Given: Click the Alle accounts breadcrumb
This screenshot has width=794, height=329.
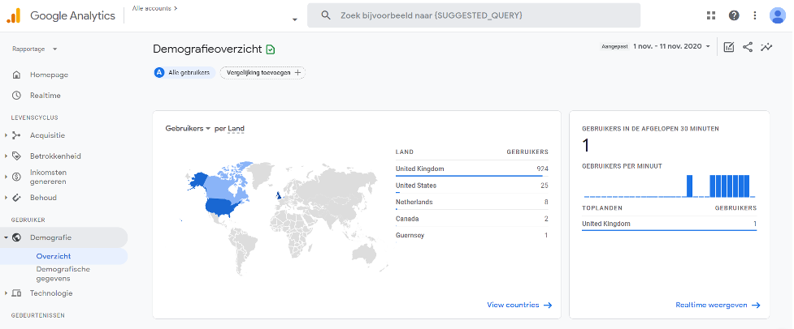Looking at the screenshot, I should (154, 9).
